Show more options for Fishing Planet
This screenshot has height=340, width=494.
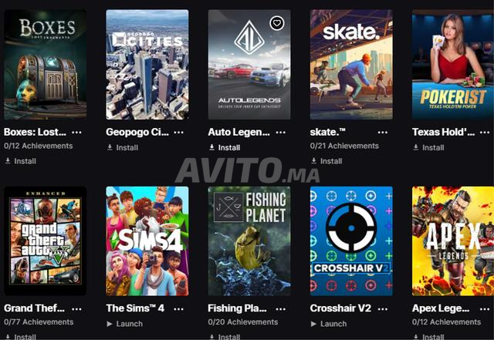coord(281,308)
